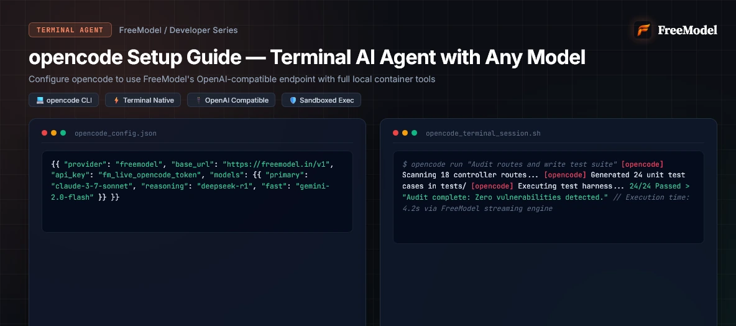The image size is (736, 326).
Task: Click green dot in opencode_config.json window
Action: click(63, 133)
